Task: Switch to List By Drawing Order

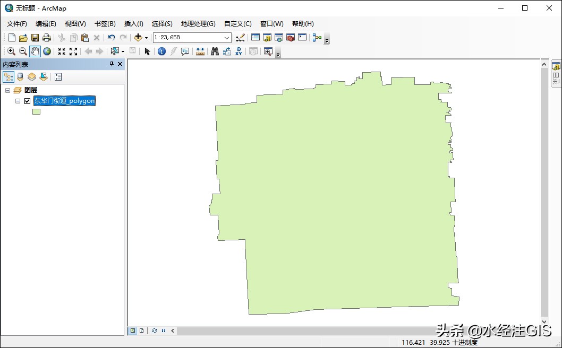Action: [8, 76]
